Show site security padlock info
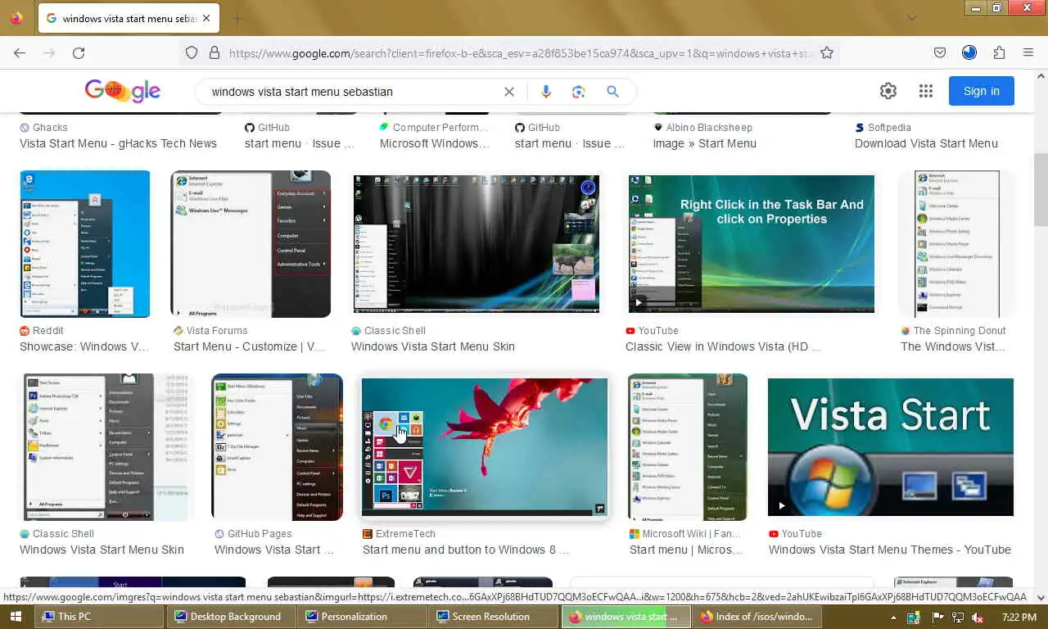 pos(215,53)
